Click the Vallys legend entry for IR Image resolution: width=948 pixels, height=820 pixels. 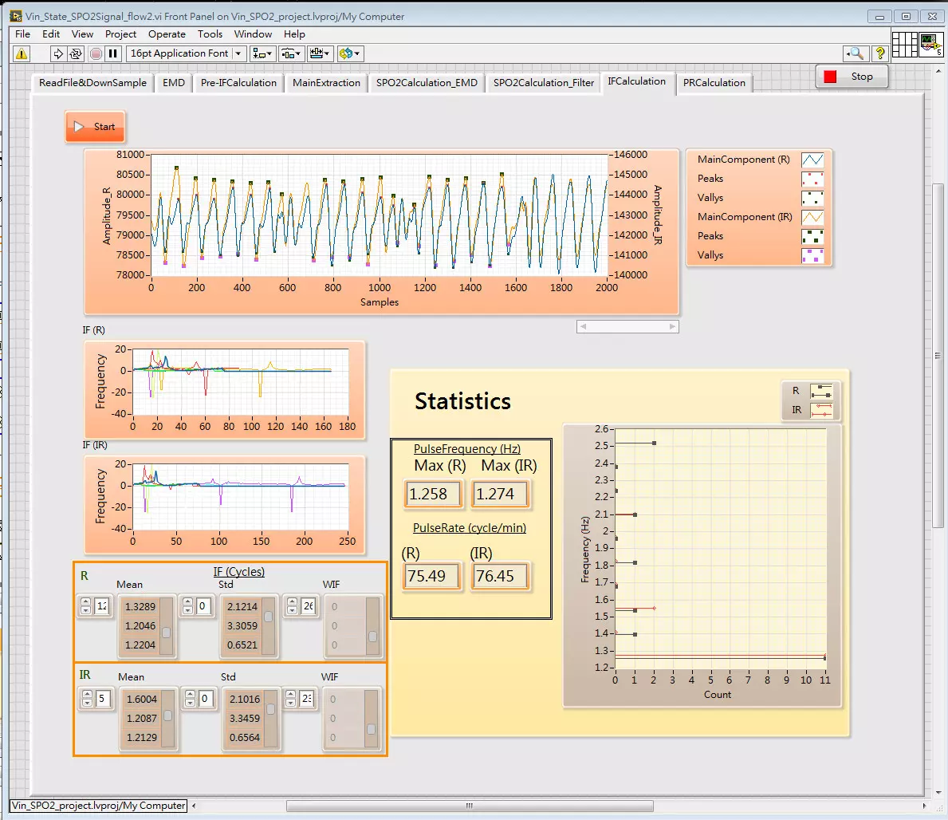tap(812, 255)
